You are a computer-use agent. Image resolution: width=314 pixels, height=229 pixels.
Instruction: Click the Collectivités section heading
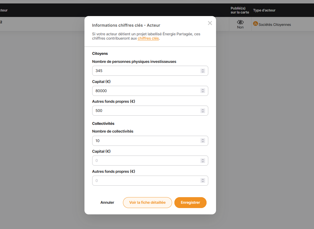(x=103, y=124)
